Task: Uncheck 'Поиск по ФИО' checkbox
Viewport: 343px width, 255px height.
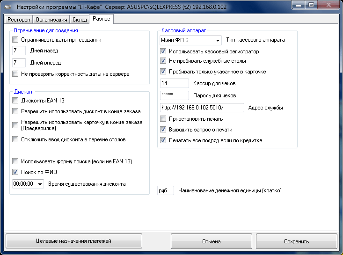Action: (x=15, y=172)
